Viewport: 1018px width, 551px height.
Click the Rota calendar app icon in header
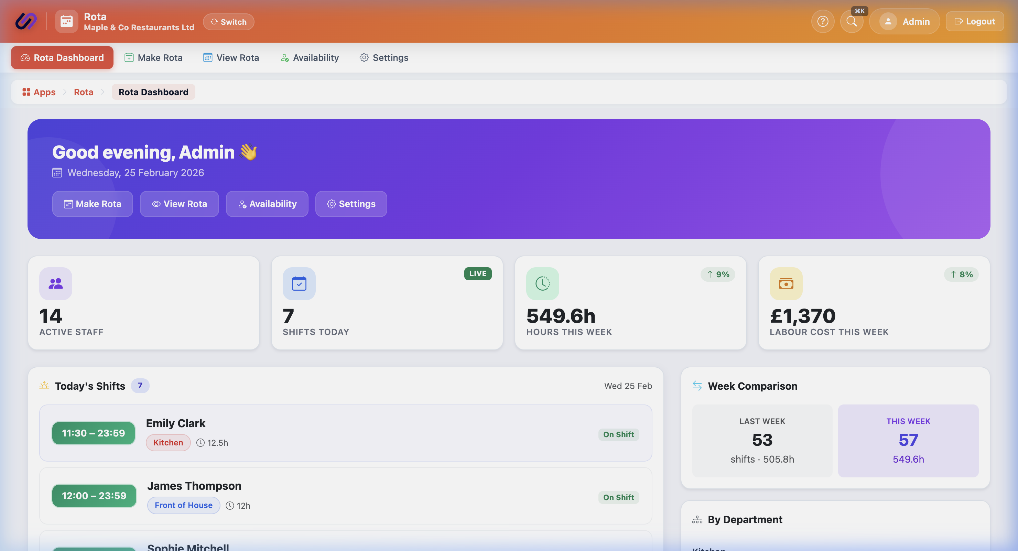pos(66,21)
